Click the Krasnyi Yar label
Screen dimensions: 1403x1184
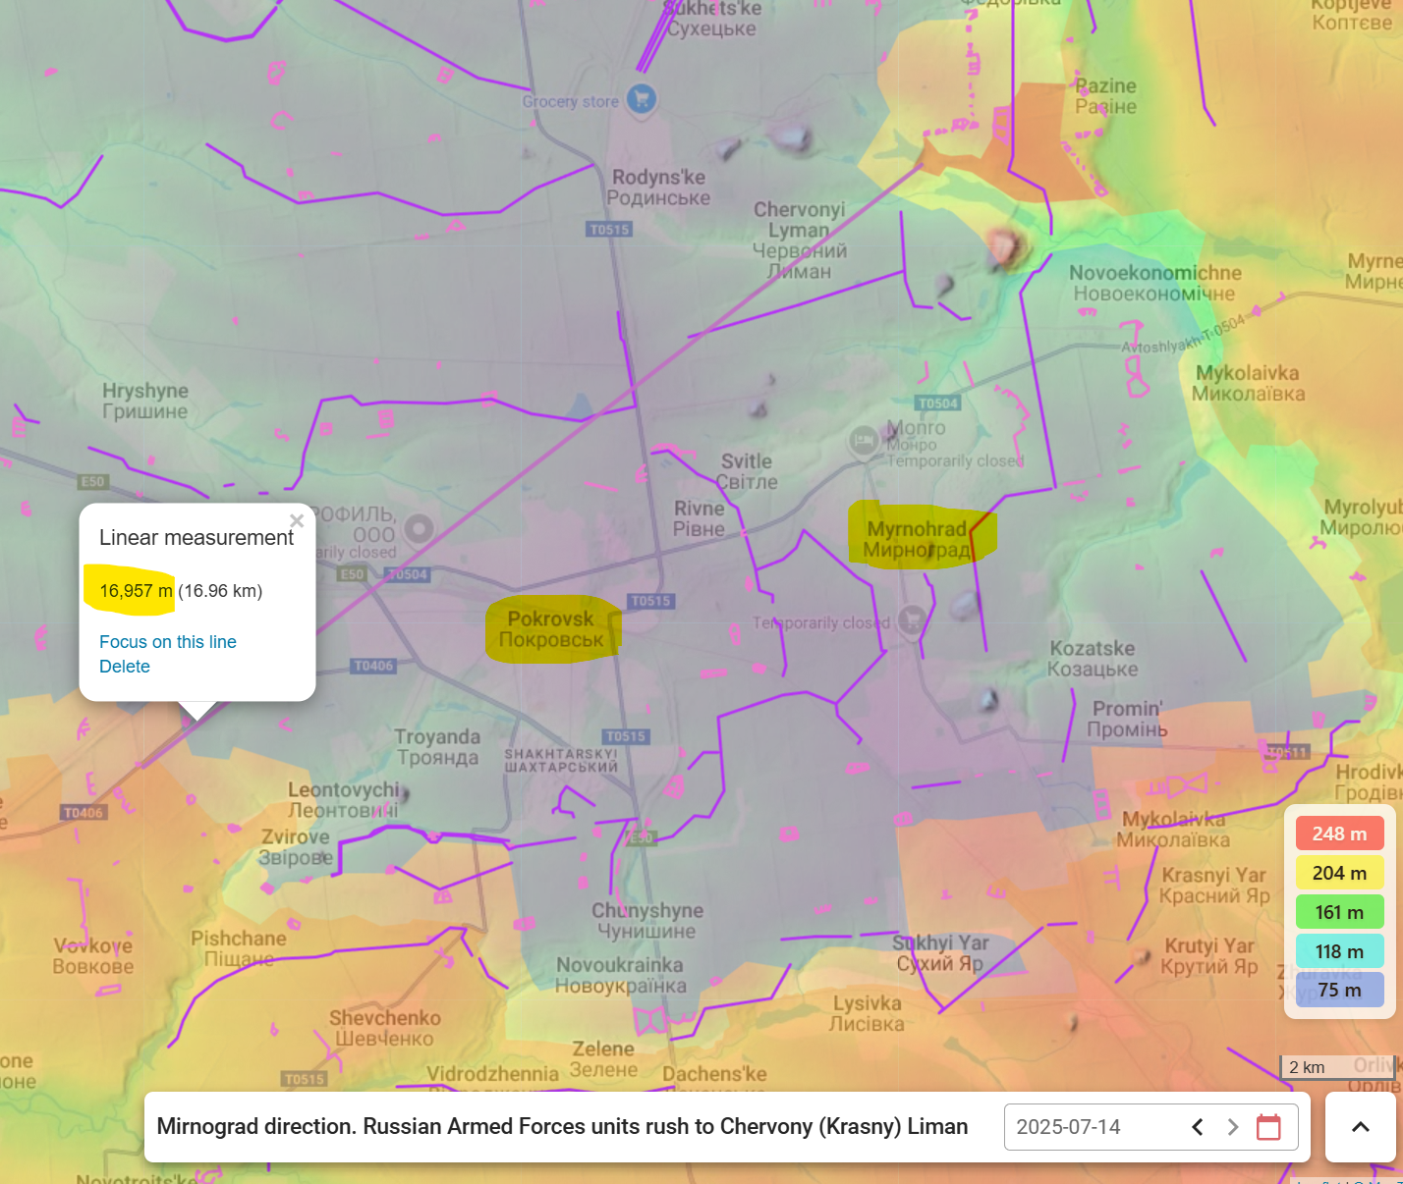tap(1214, 885)
